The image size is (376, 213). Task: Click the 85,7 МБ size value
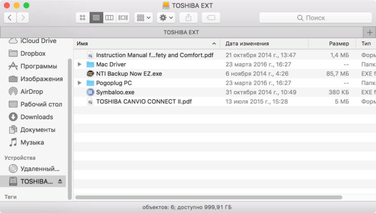click(x=337, y=74)
